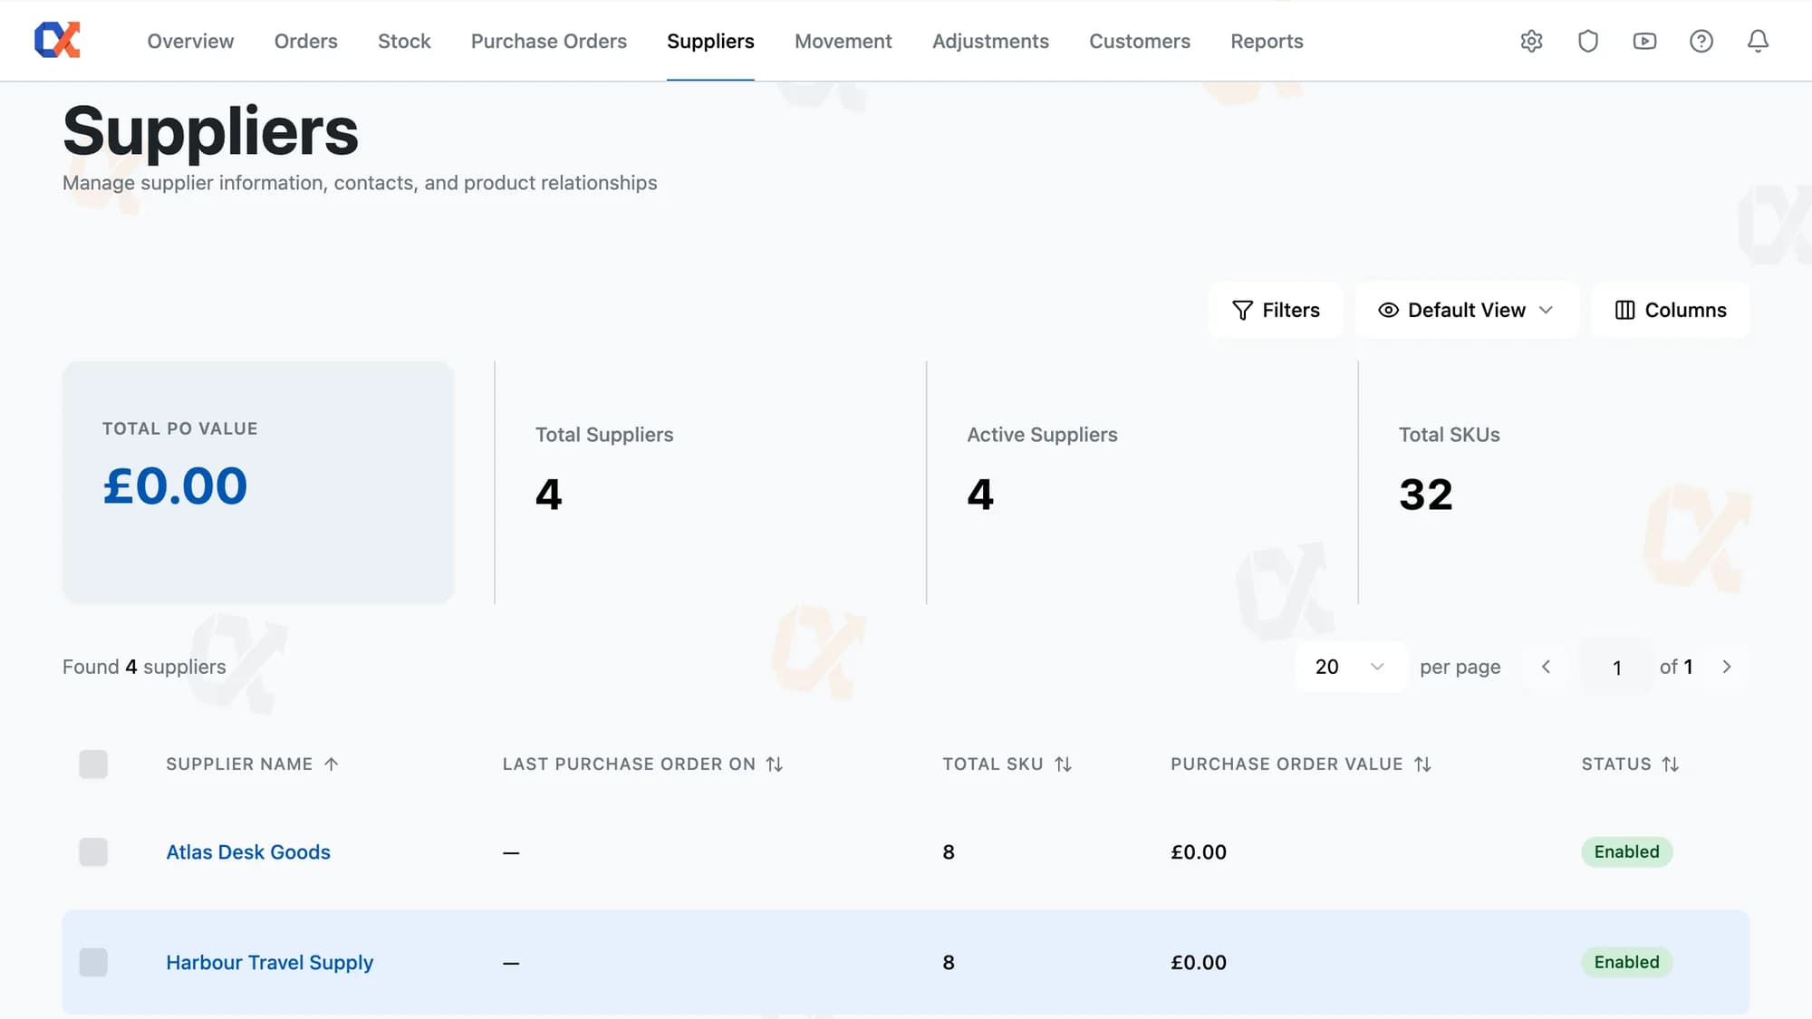Click the shield security icon
Screen dimensions: 1812x1019
1588,41
